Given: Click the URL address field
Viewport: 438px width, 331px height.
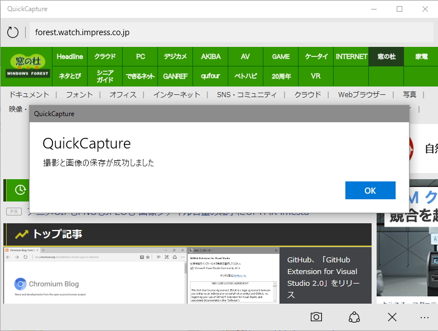Looking at the screenshot, I should 232,32.
